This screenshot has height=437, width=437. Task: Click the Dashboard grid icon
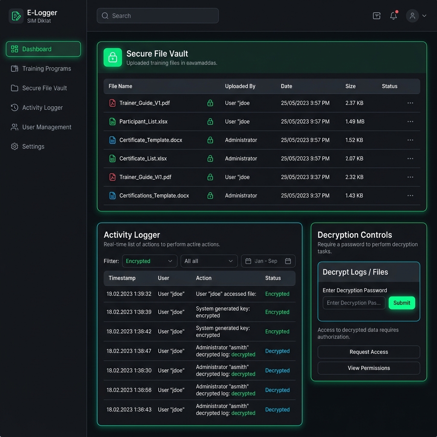pos(15,49)
